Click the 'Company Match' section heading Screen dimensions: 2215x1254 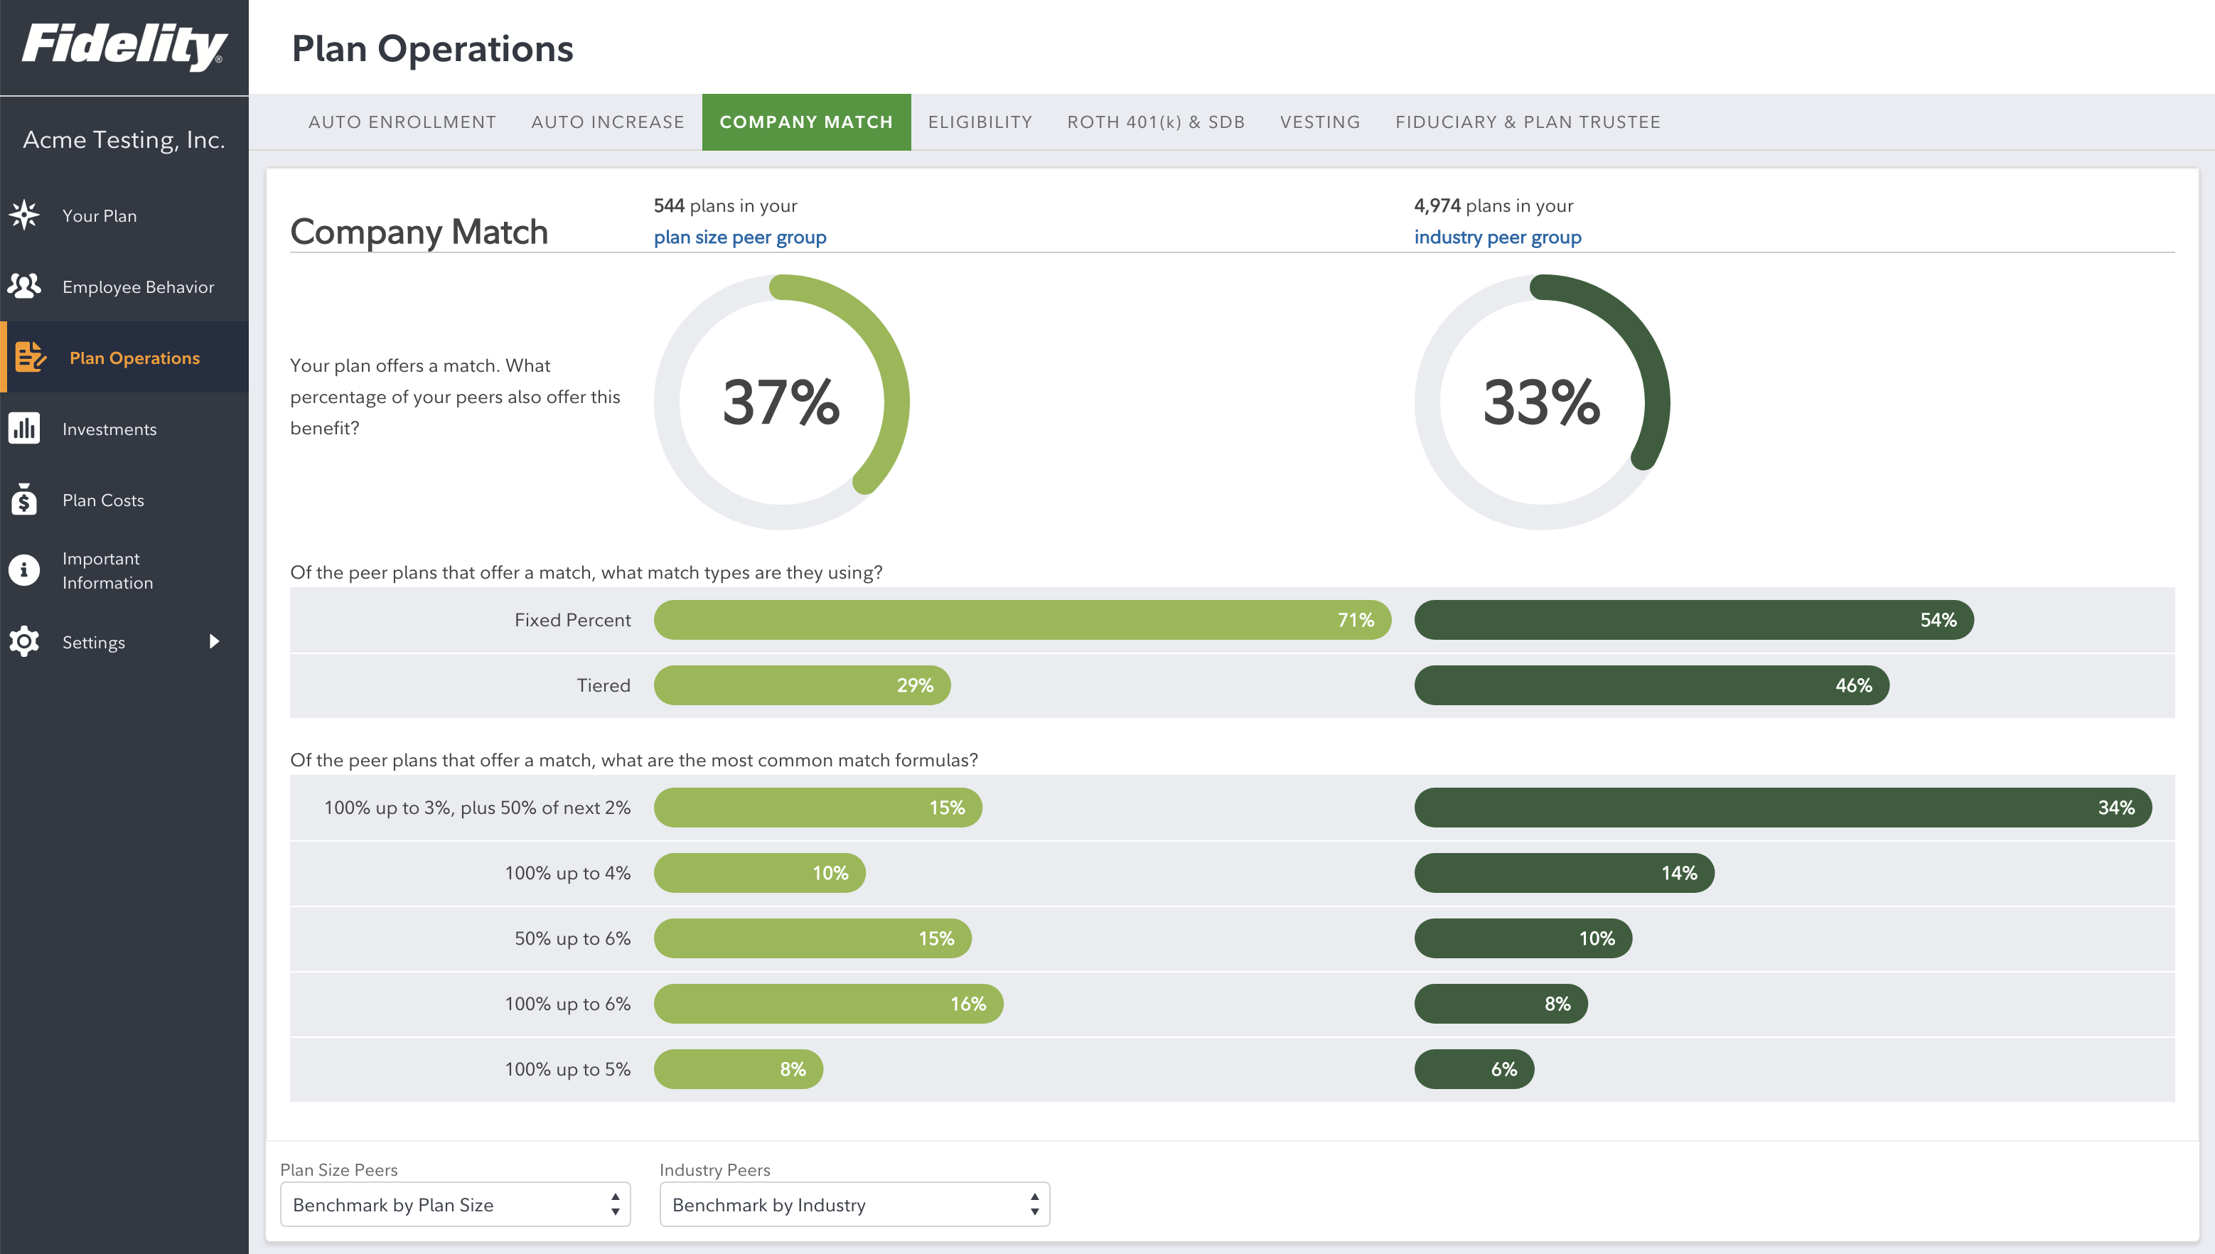tap(419, 232)
